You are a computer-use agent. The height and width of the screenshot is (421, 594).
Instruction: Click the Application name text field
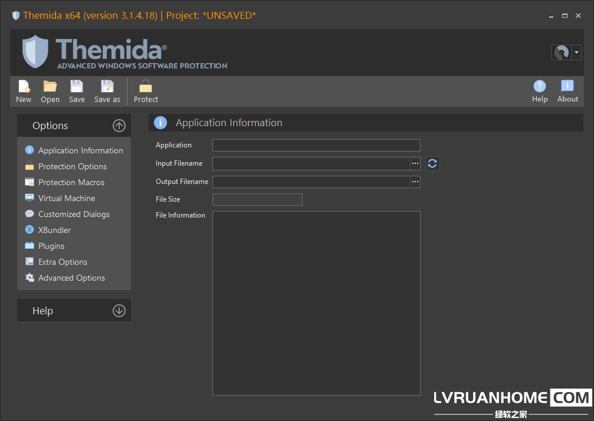(316, 145)
